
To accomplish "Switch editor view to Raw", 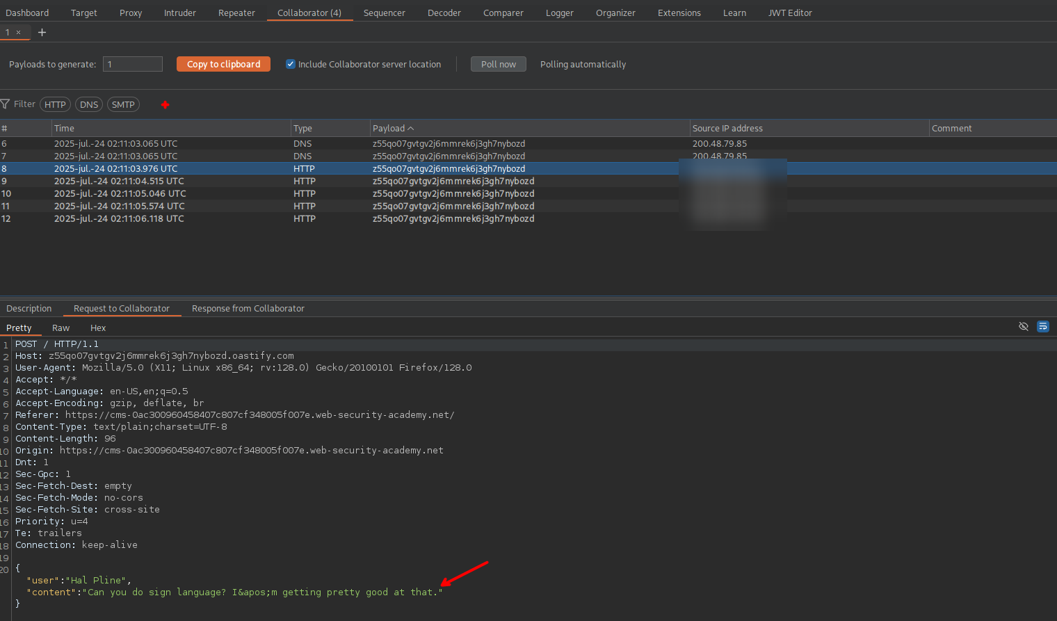I will pos(60,328).
